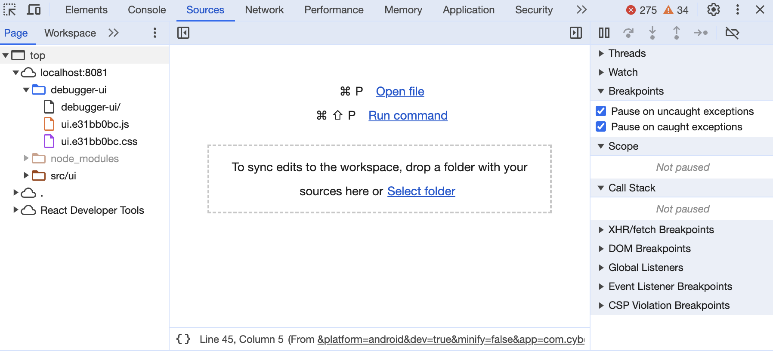
Task: Close the DevTools panel
Action: (760, 9)
